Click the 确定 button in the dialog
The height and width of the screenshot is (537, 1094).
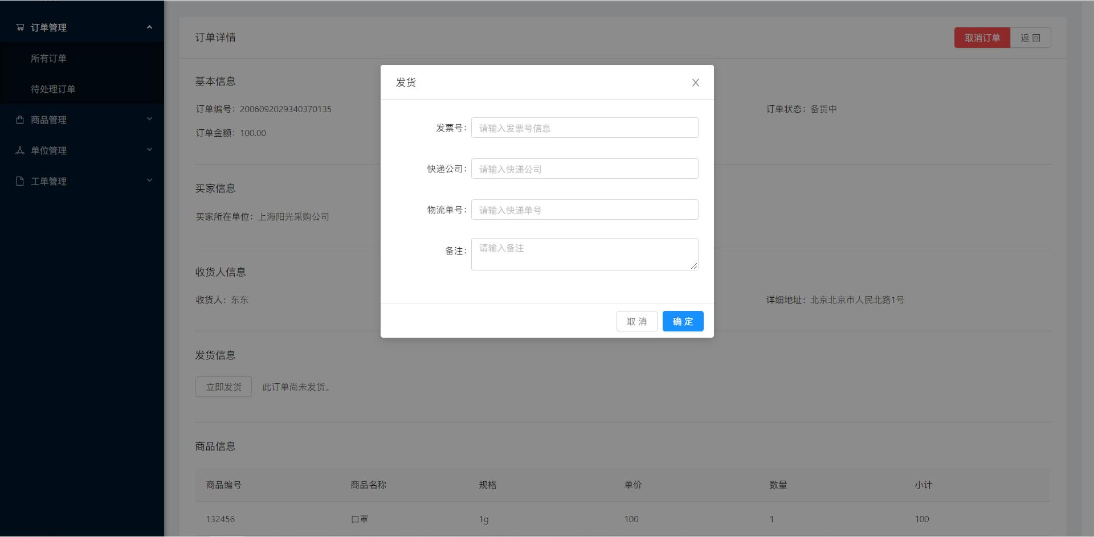pyautogui.click(x=683, y=321)
